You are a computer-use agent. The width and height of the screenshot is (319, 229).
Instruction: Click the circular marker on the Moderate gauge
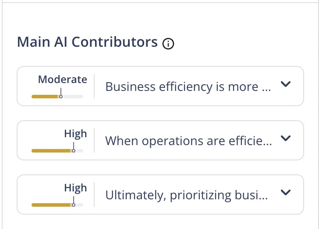pyautogui.click(x=61, y=96)
